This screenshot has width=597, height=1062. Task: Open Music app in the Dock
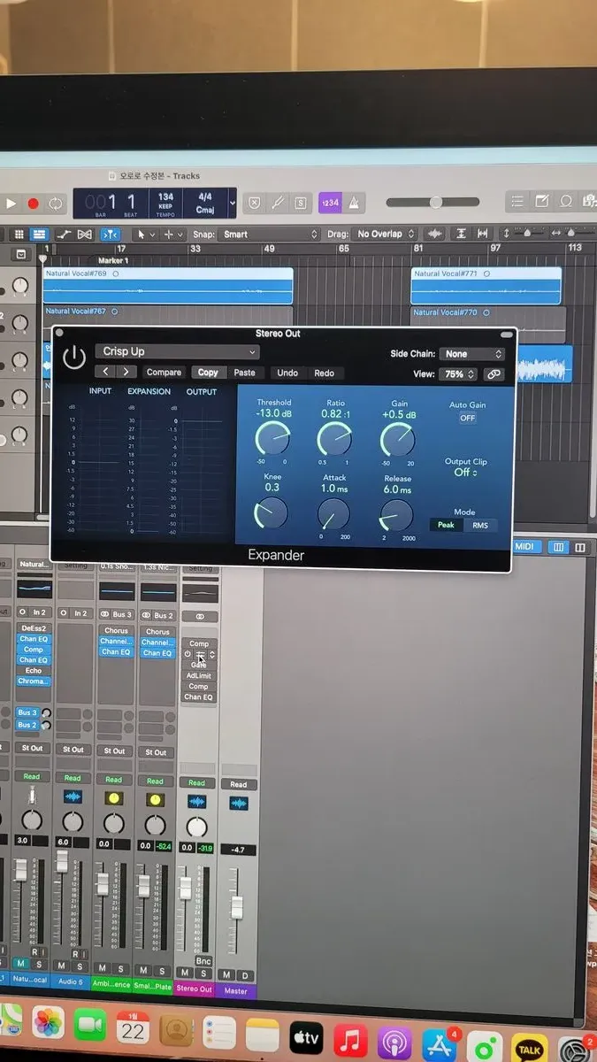point(351,1034)
